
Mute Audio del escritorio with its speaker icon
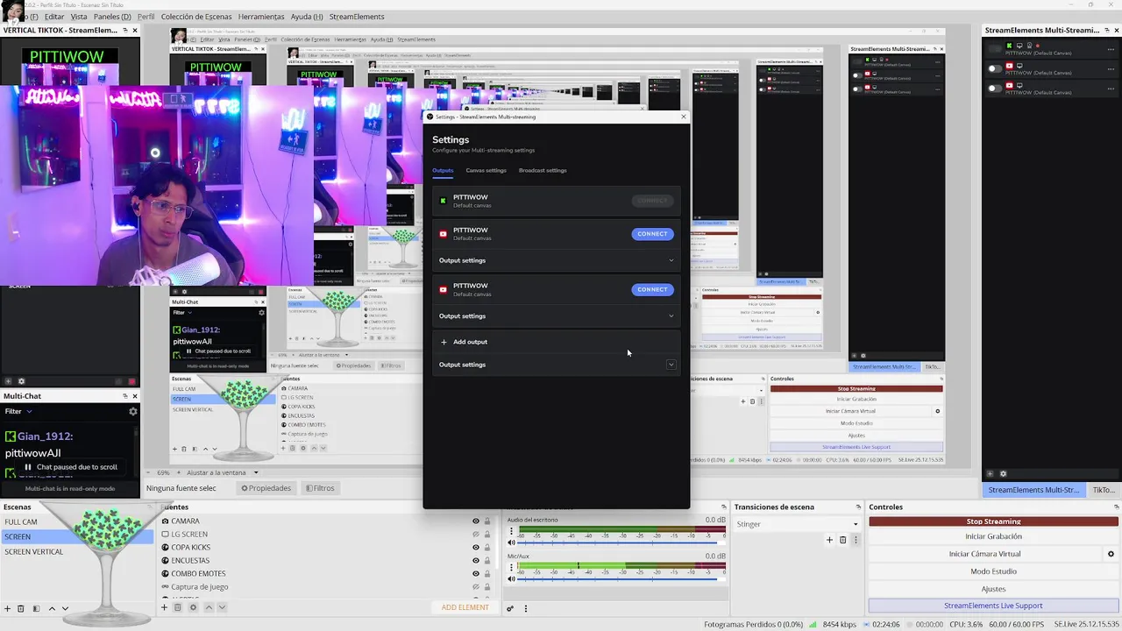pyautogui.click(x=512, y=542)
